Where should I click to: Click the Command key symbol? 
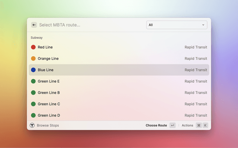pos(199,125)
